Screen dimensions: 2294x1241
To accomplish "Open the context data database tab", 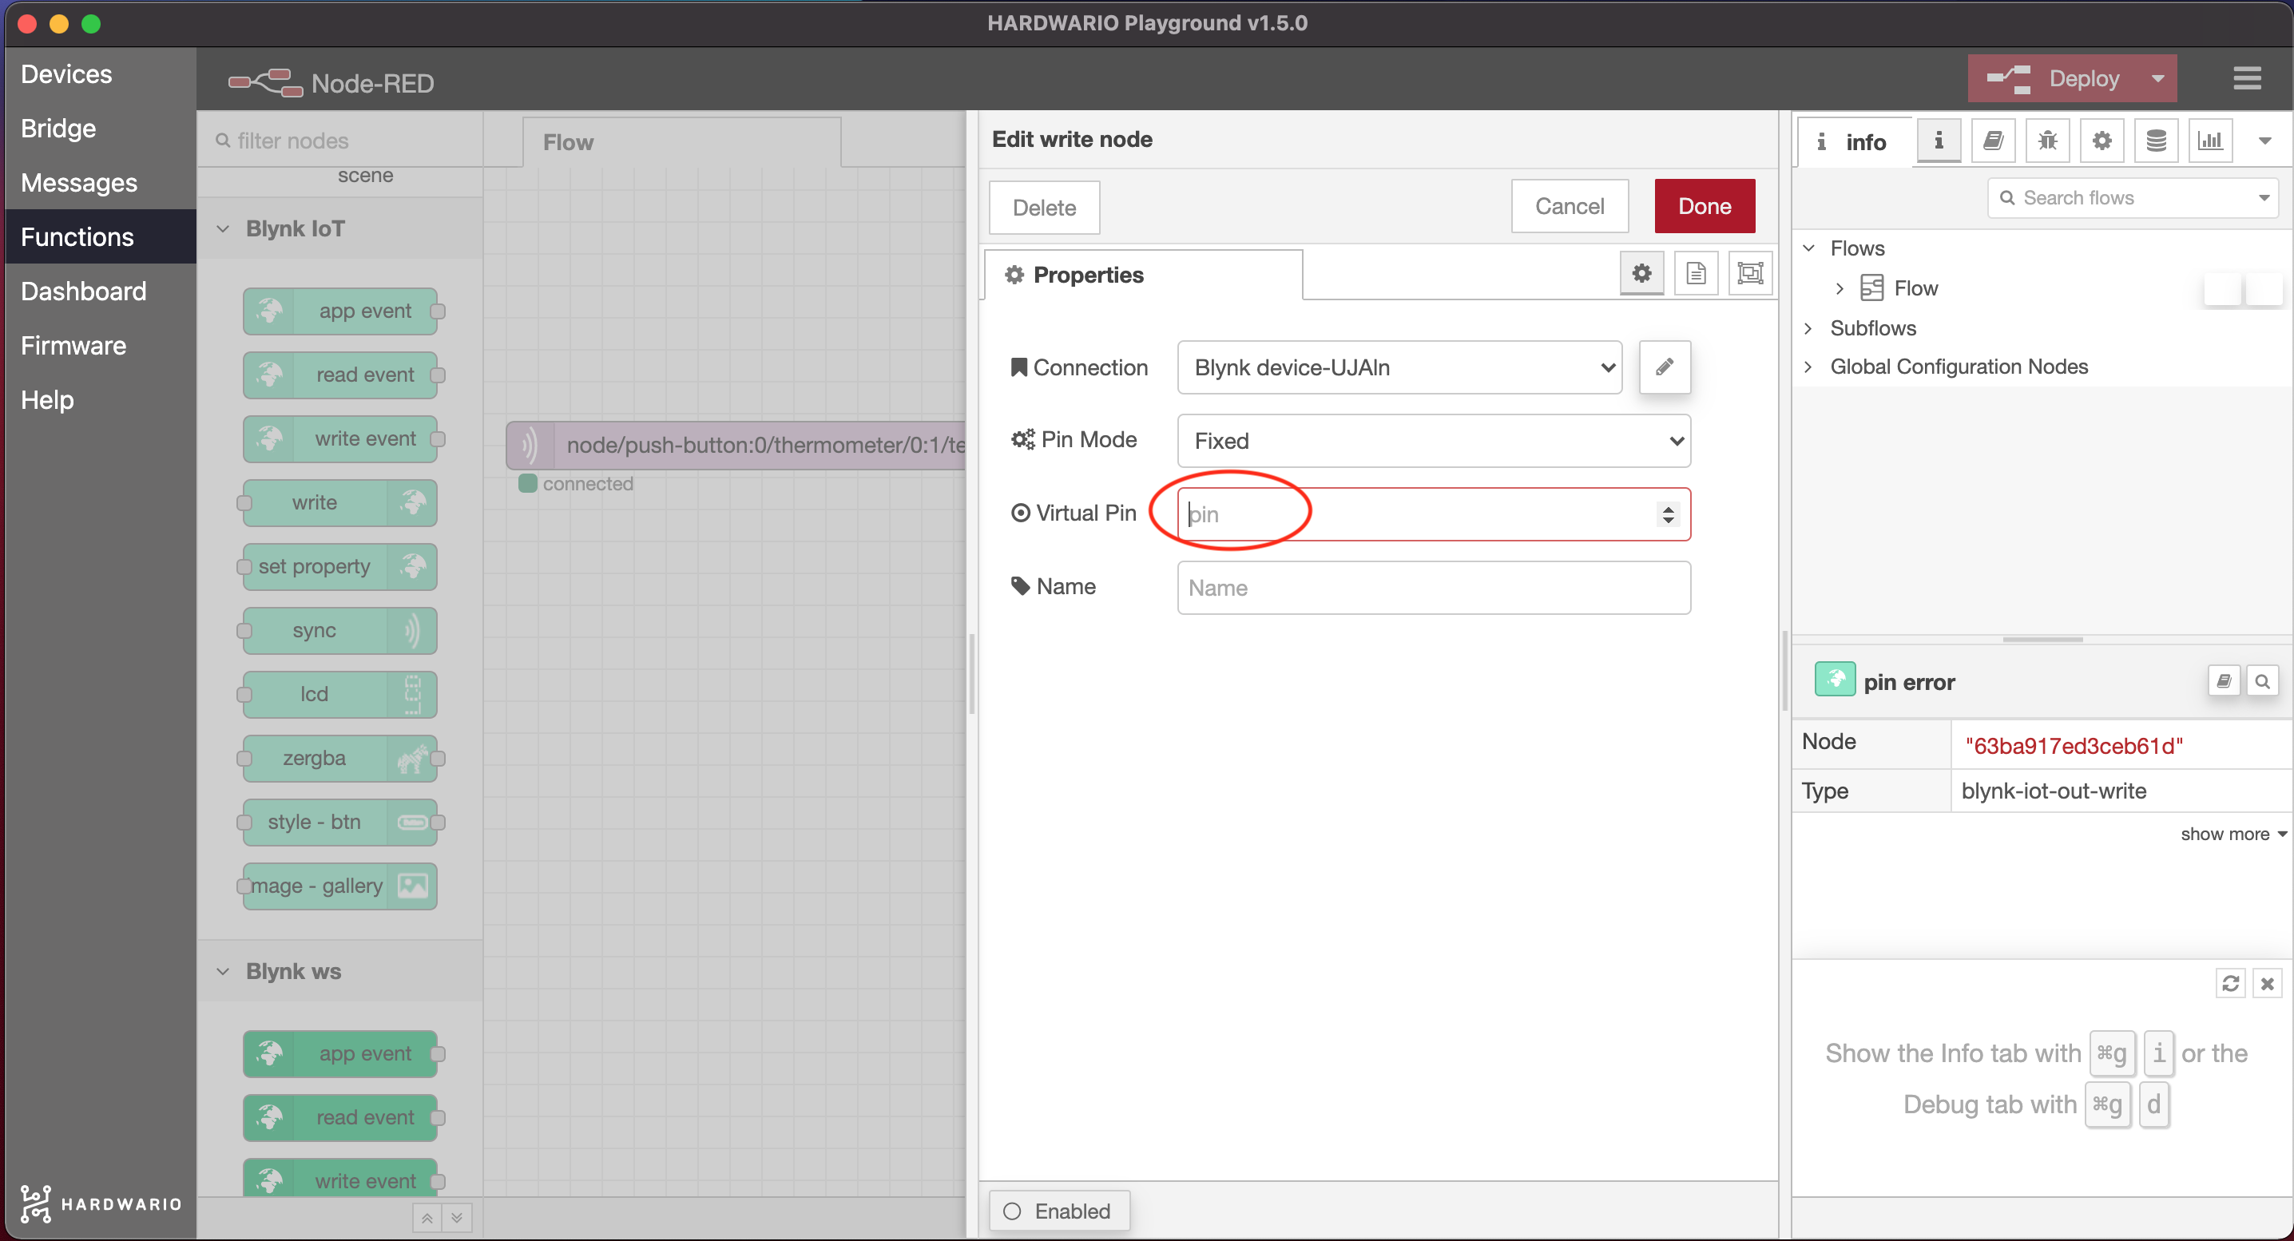I will point(2156,141).
